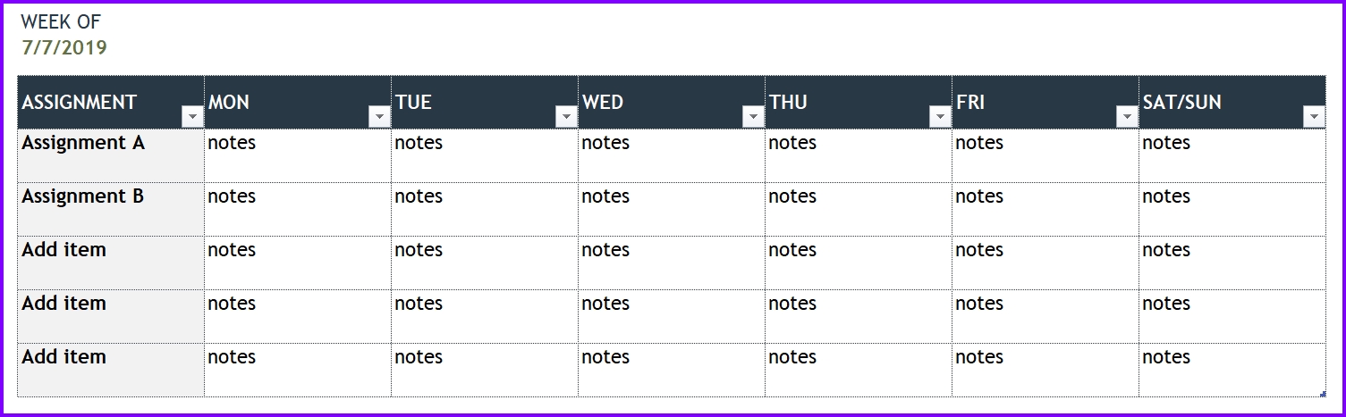Select the first Add item cell

(x=111, y=263)
